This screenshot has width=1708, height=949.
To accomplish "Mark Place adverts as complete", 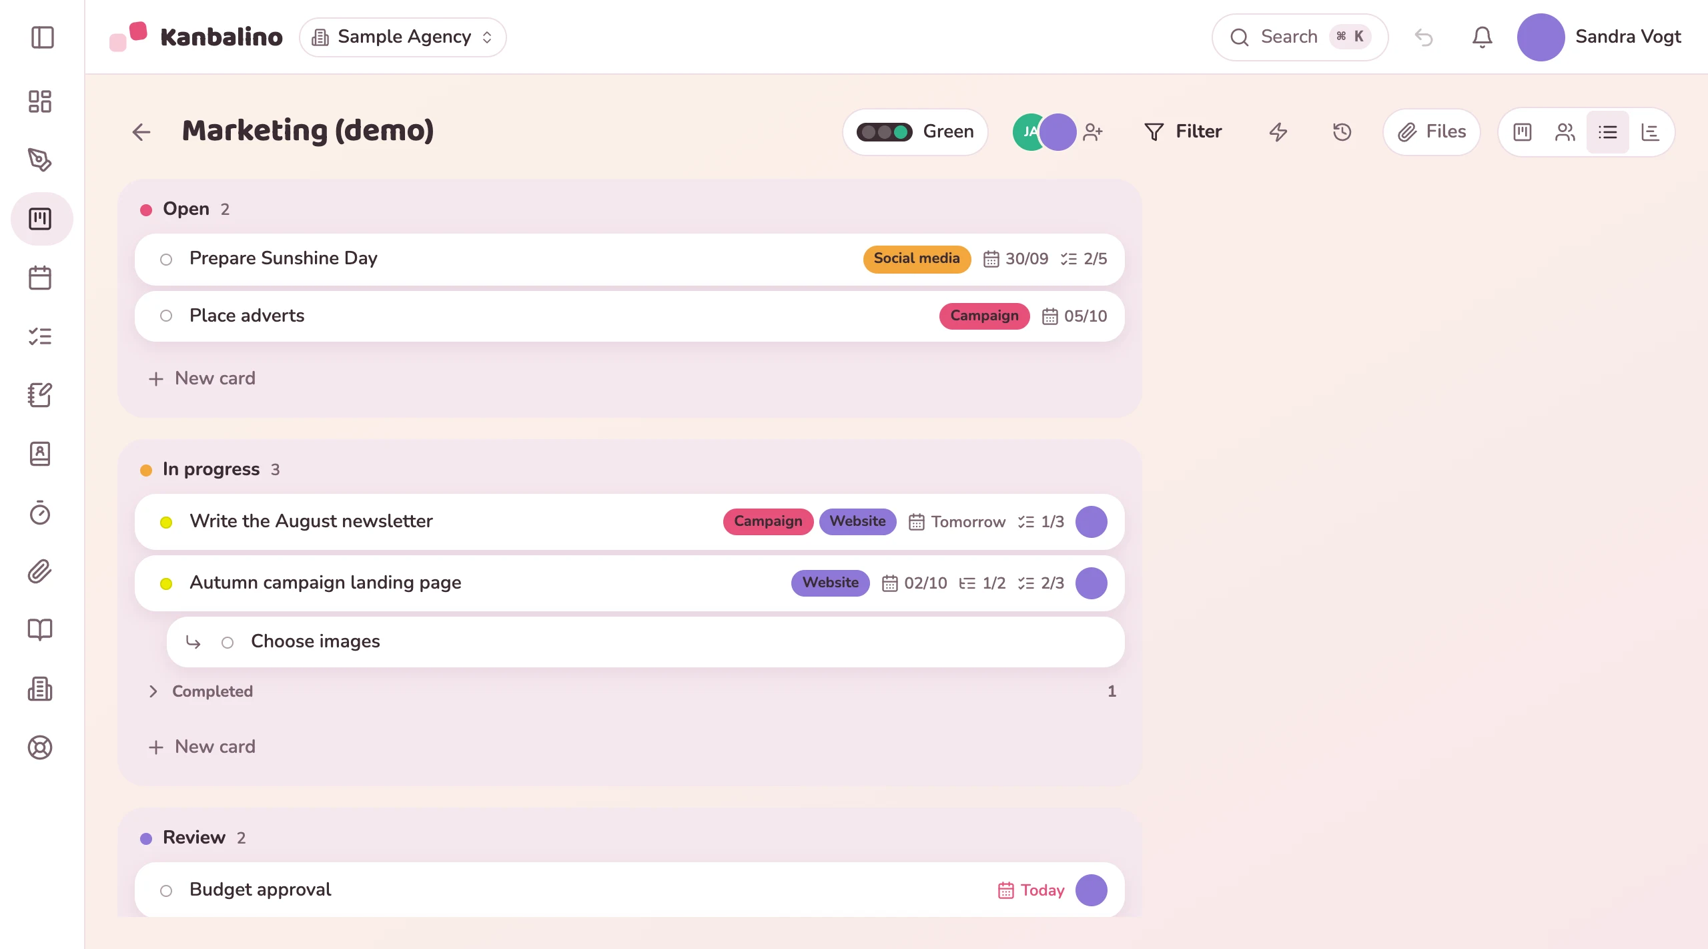I will 166,316.
